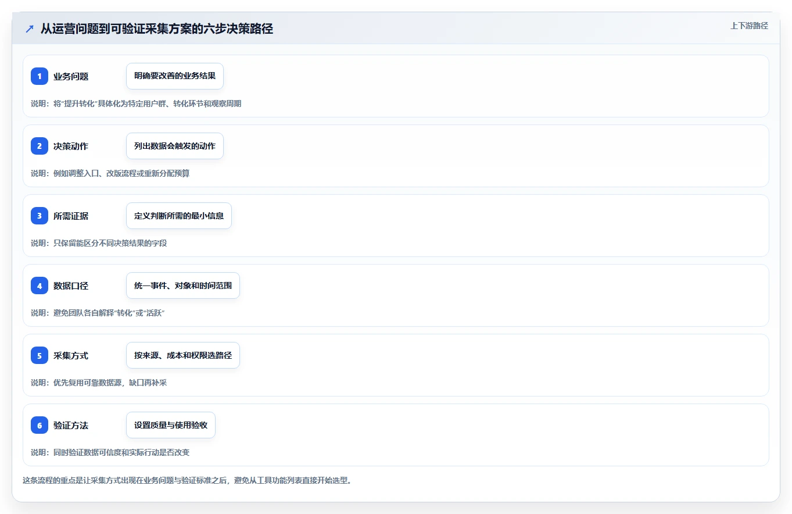The height and width of the screenshot is (514, 792).
Task: Click the note about 调整入口、改版流程或重新分配预算
Action: 110,173
